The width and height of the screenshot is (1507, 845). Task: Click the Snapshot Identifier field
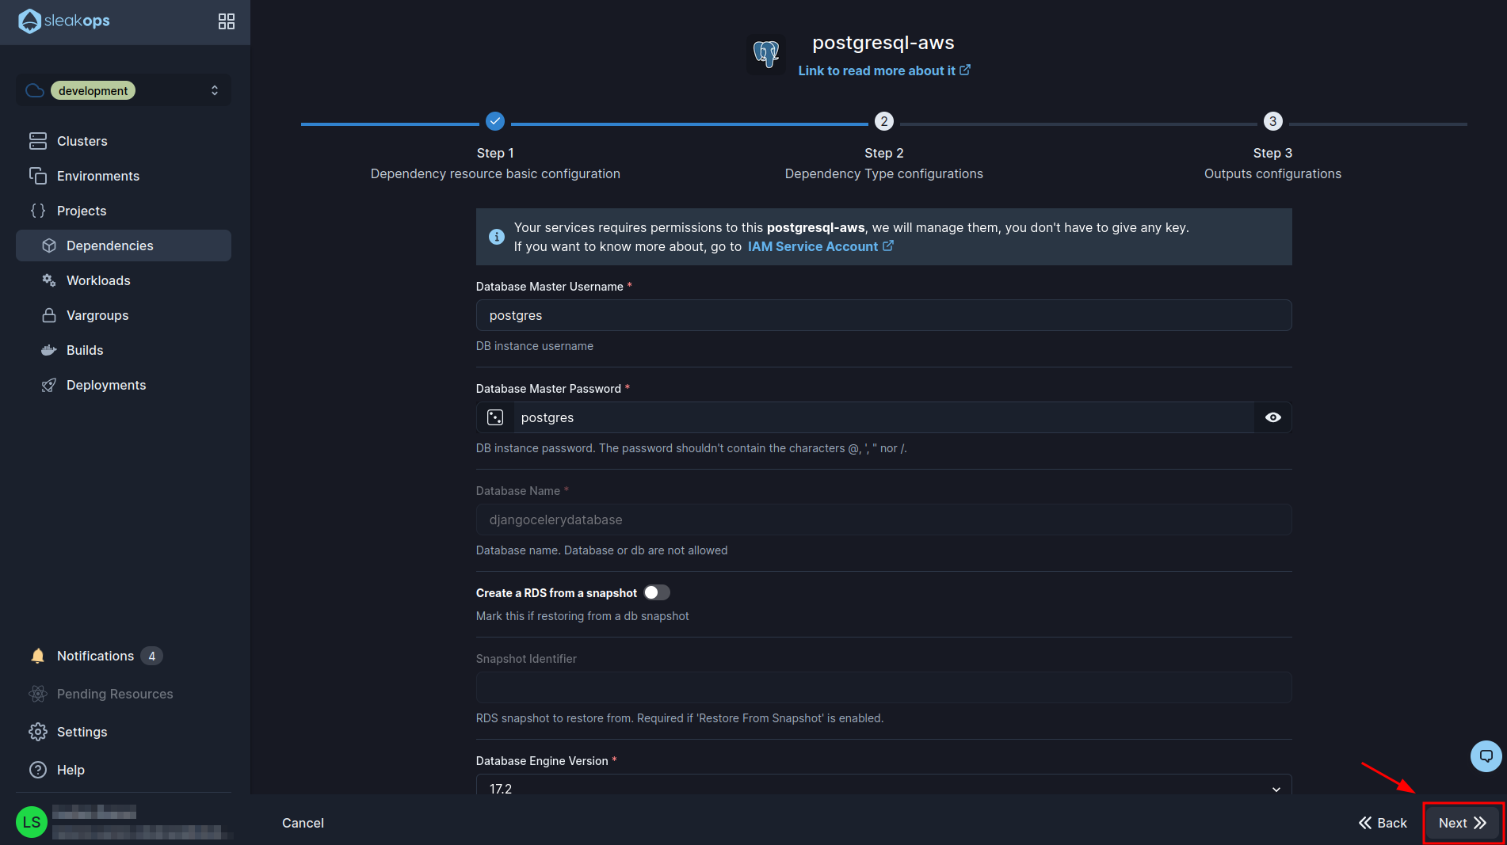[x=884, y=687]
